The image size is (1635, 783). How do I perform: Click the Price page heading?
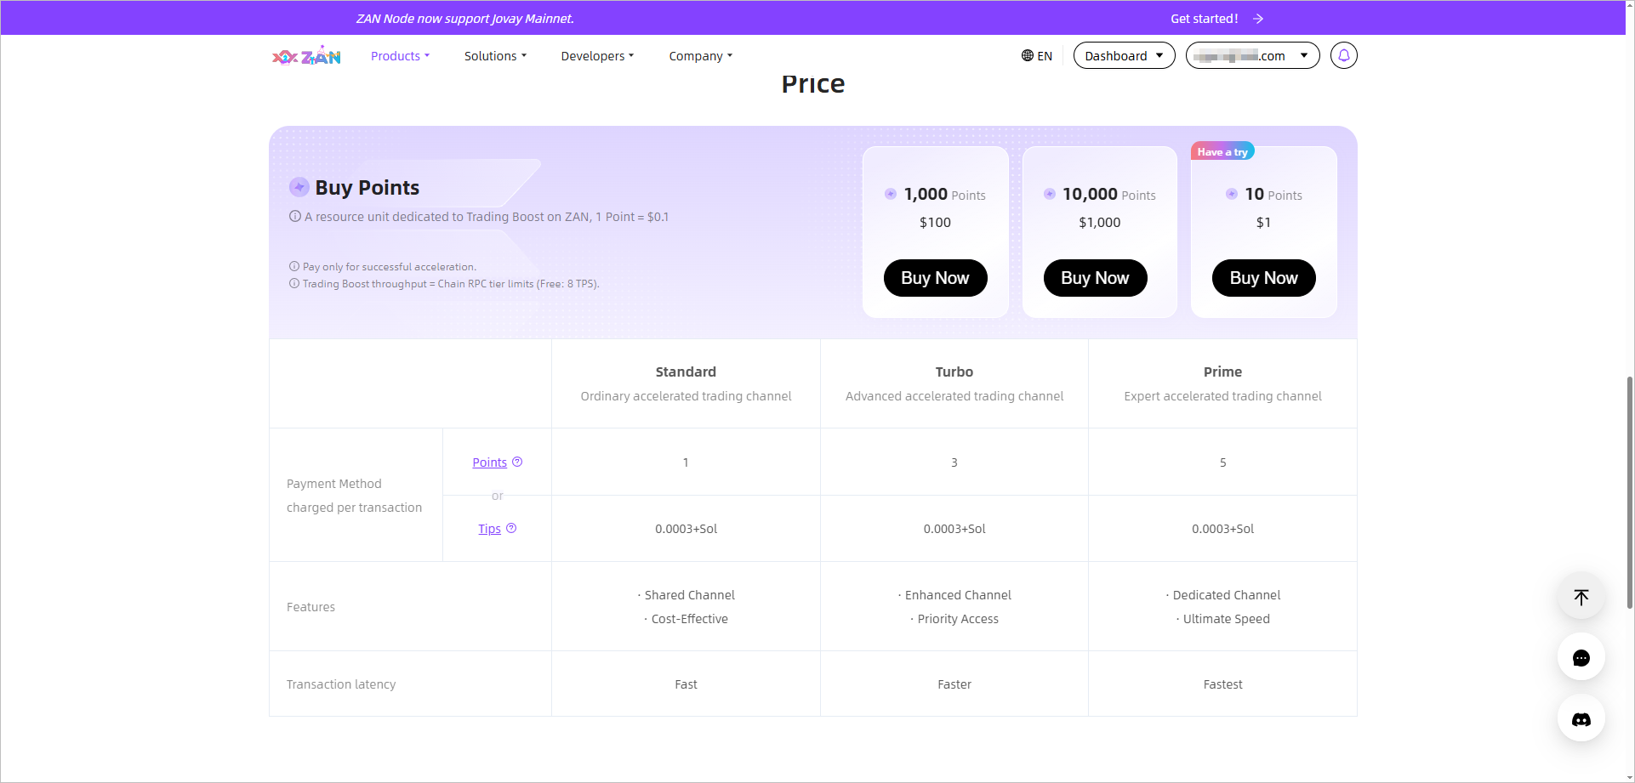(812, 84)
